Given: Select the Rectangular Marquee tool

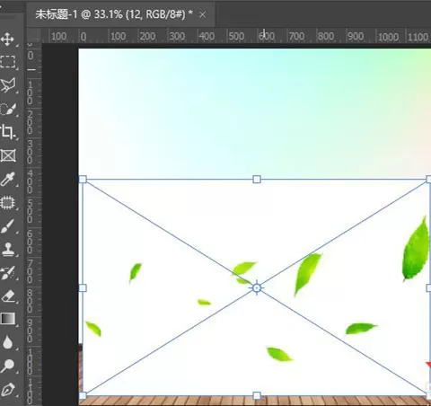Looking at the screenshot, I should coord(8,62).
